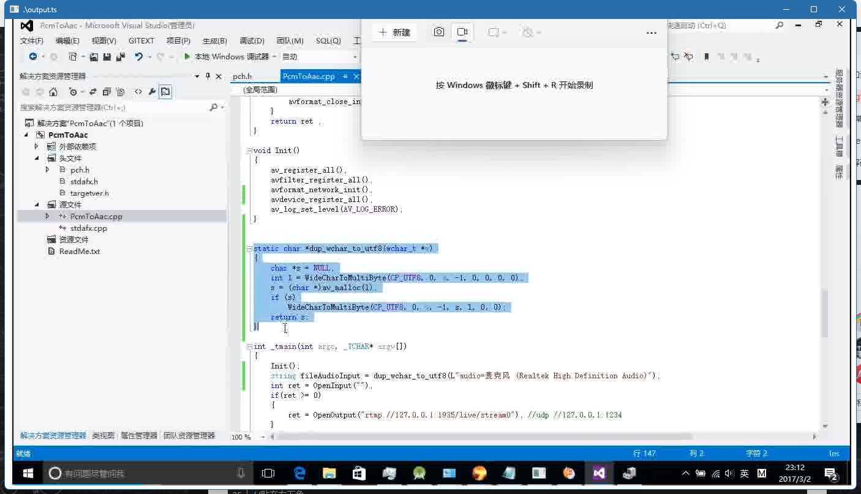Viewport: 861px width, 494px height.
Task: Open Properties wrench icon in Solution Explorer
Action: click(152, 92)
